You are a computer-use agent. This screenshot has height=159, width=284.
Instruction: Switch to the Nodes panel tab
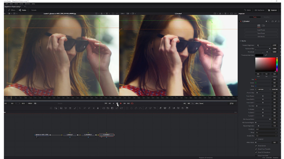click(x=22, y=10)
